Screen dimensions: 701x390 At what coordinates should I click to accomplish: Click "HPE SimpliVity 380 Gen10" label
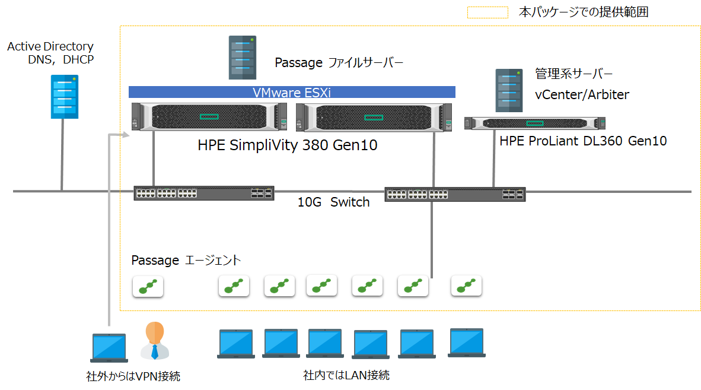pos(288,145)
